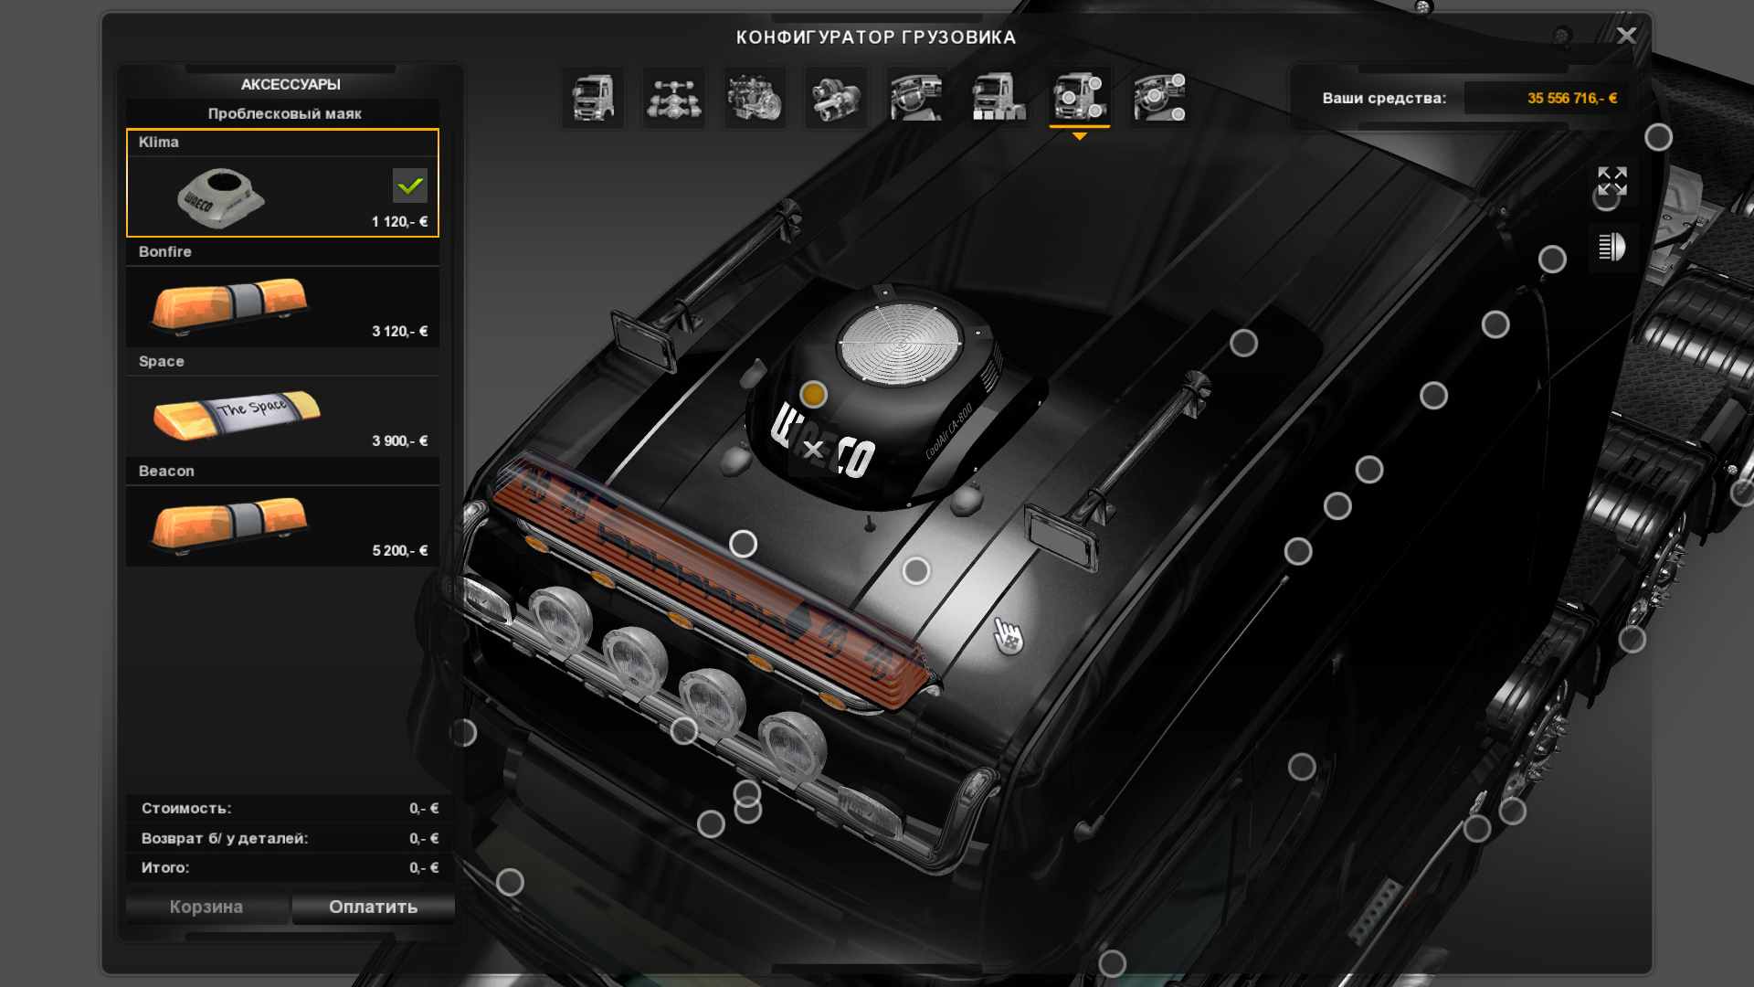Close the truck configurator window

point(1626,36)
